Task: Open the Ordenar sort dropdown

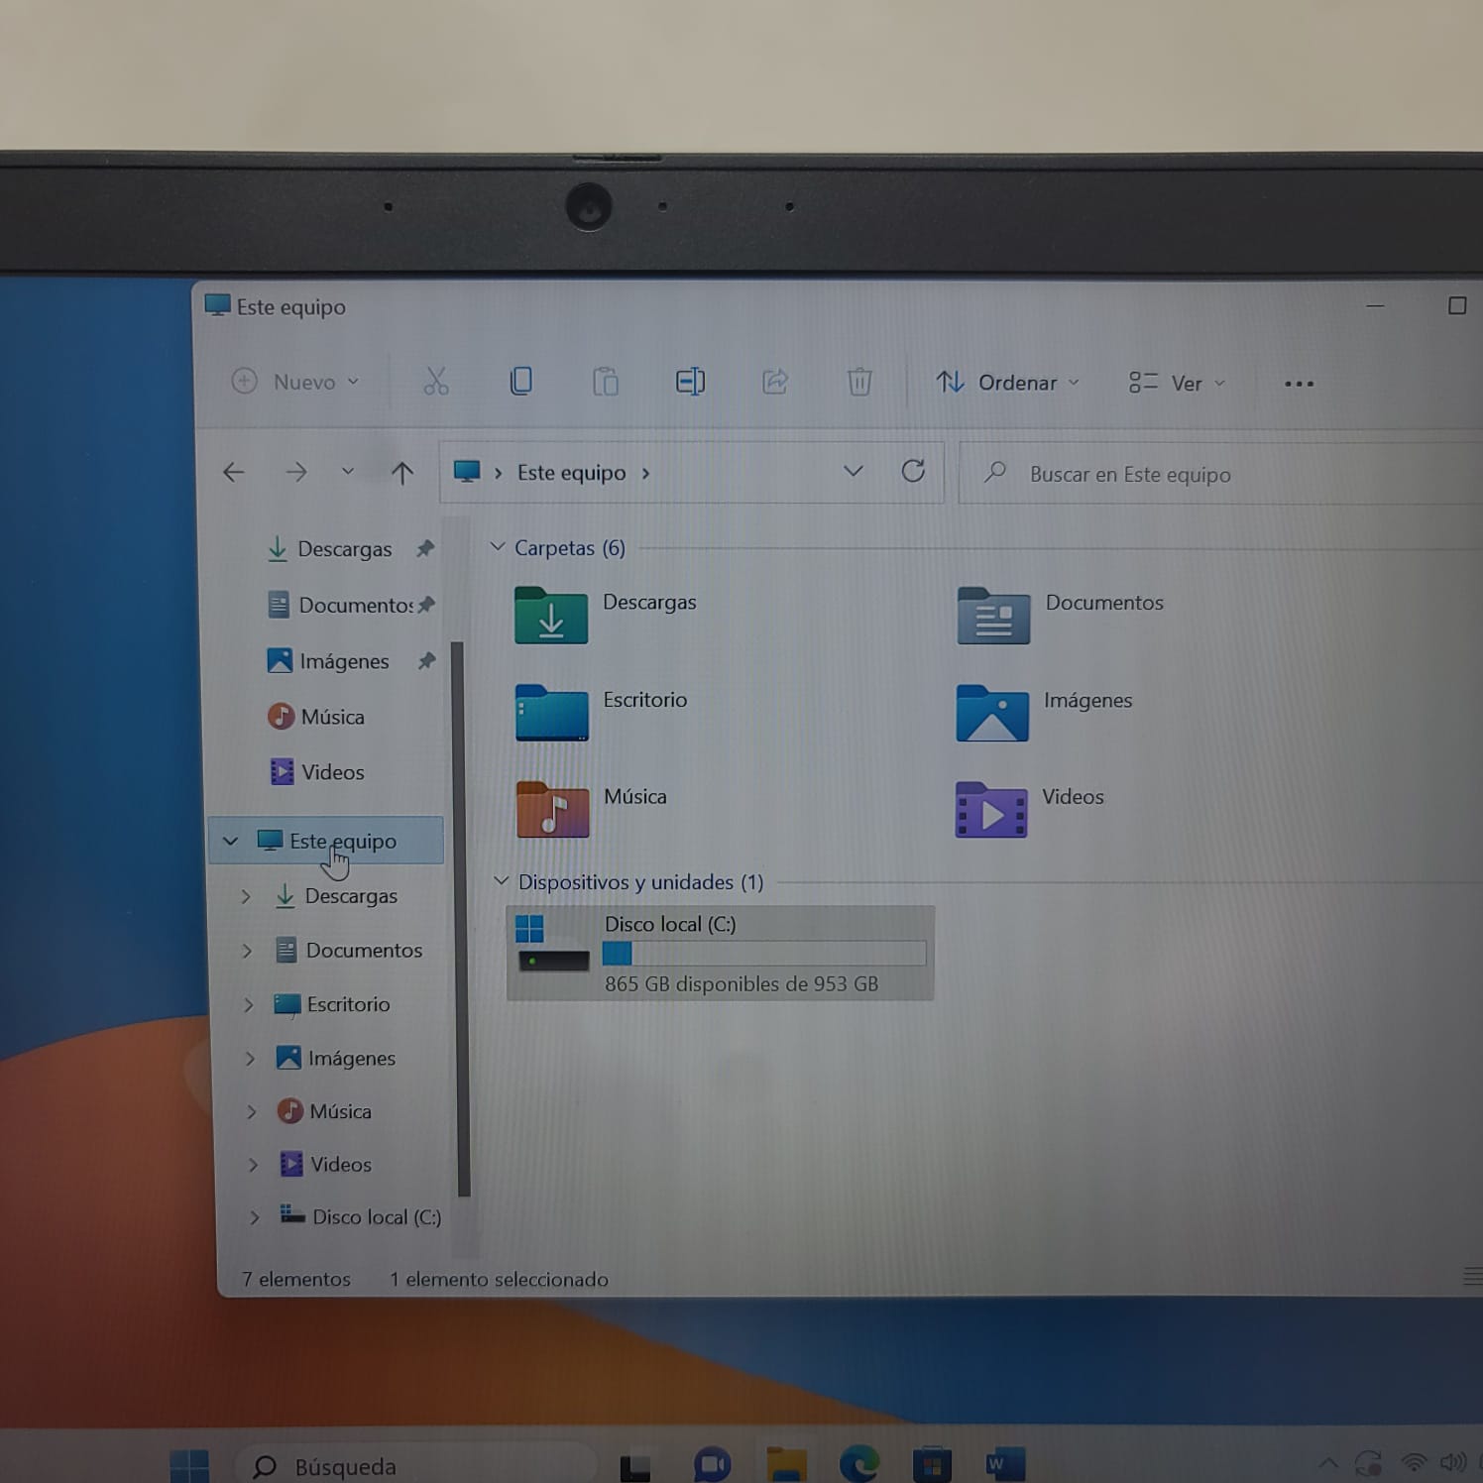Action: point(1007,383)
